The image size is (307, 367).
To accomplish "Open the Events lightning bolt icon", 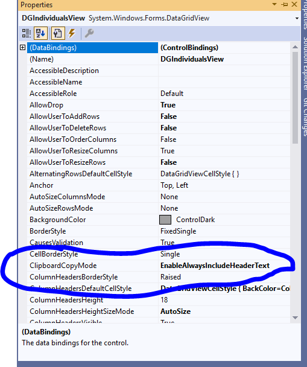I will pos(72,33).
